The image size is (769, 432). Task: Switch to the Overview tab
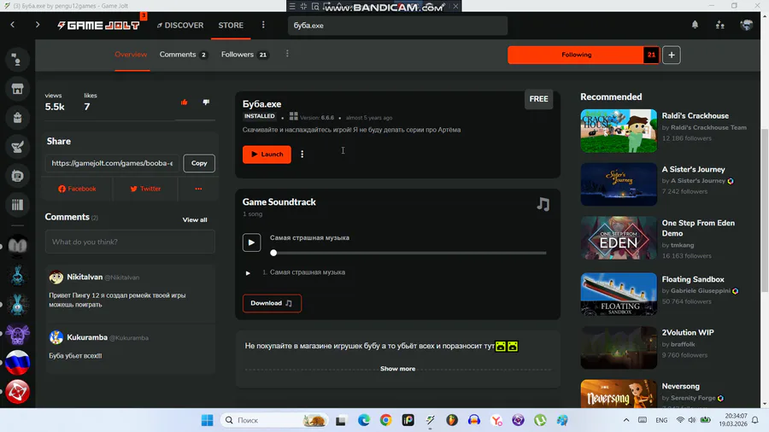click(131, 55)
